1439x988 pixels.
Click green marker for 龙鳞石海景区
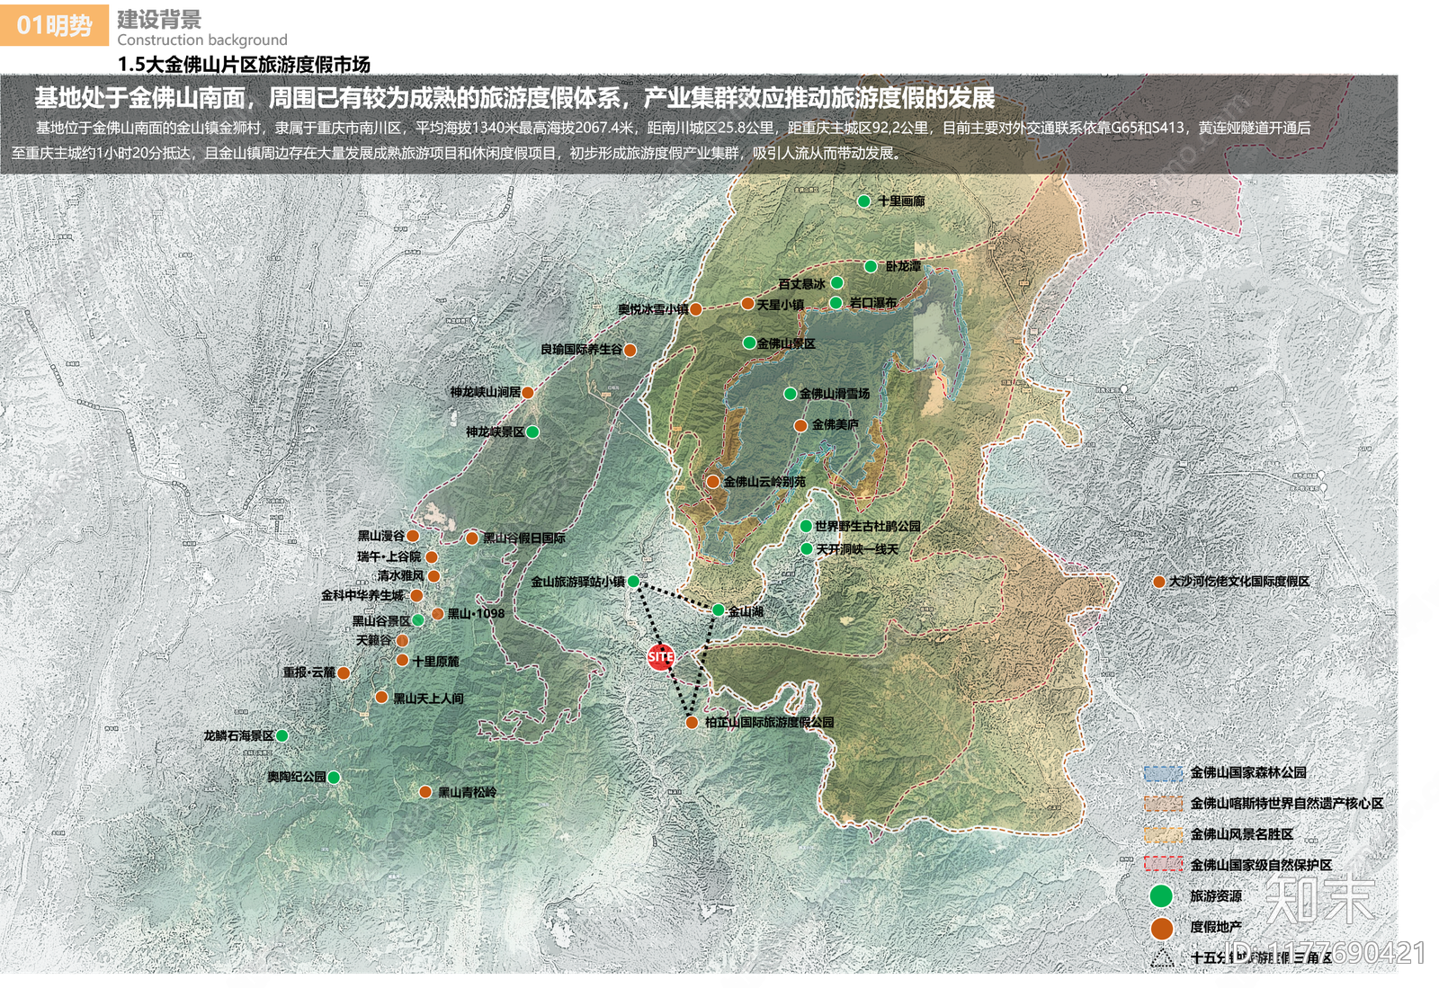[x=282, y=735]
